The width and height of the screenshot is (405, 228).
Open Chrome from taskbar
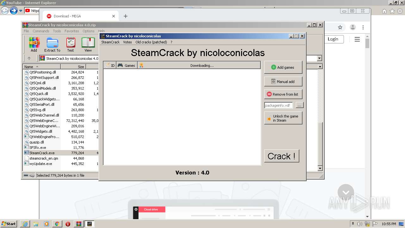pyautogui.click(x=57, y=224)
